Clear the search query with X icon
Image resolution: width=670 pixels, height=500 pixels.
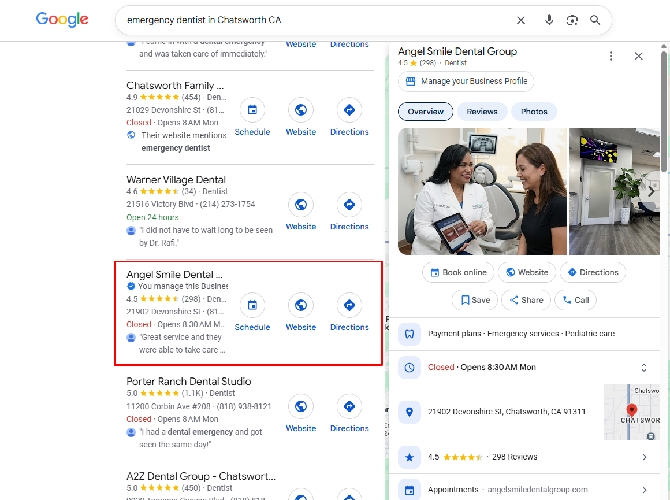[x=520, y=20]
